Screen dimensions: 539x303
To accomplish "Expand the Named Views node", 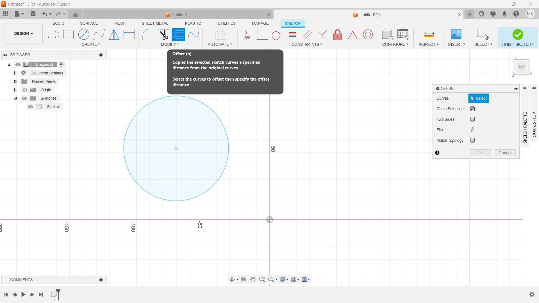I will click(x=15, y=81).
